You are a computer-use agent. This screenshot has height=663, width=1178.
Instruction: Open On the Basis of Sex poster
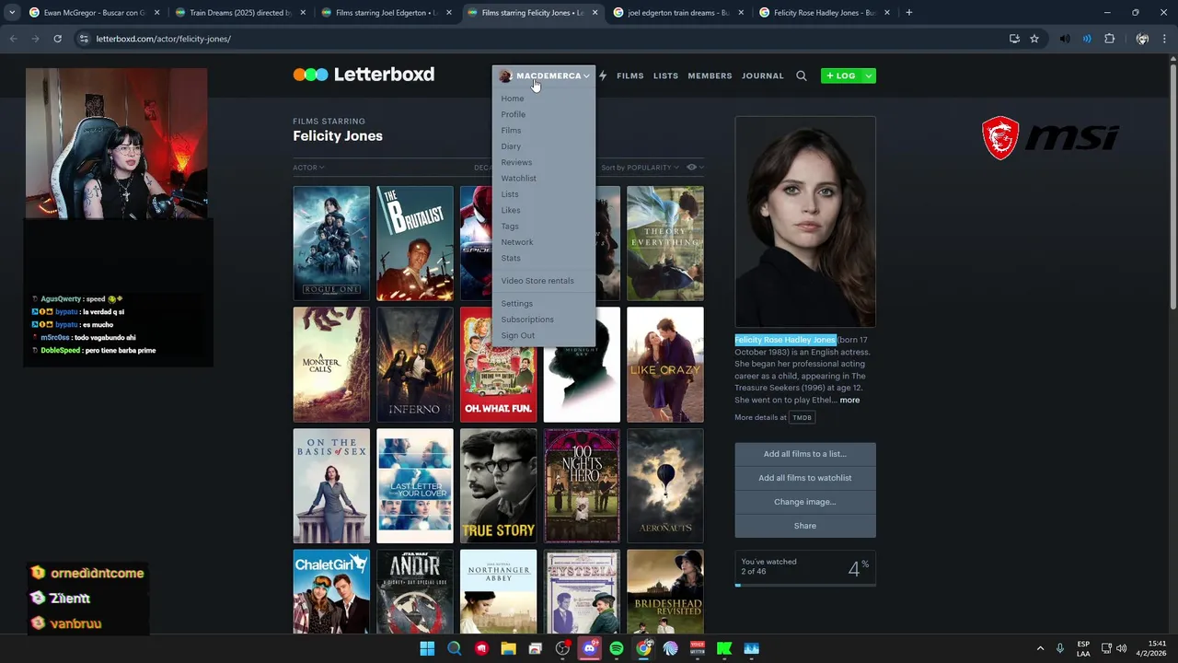(x=331, y=486)
